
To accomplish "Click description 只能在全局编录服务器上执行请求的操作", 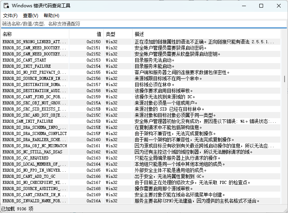I will point(177,158).
